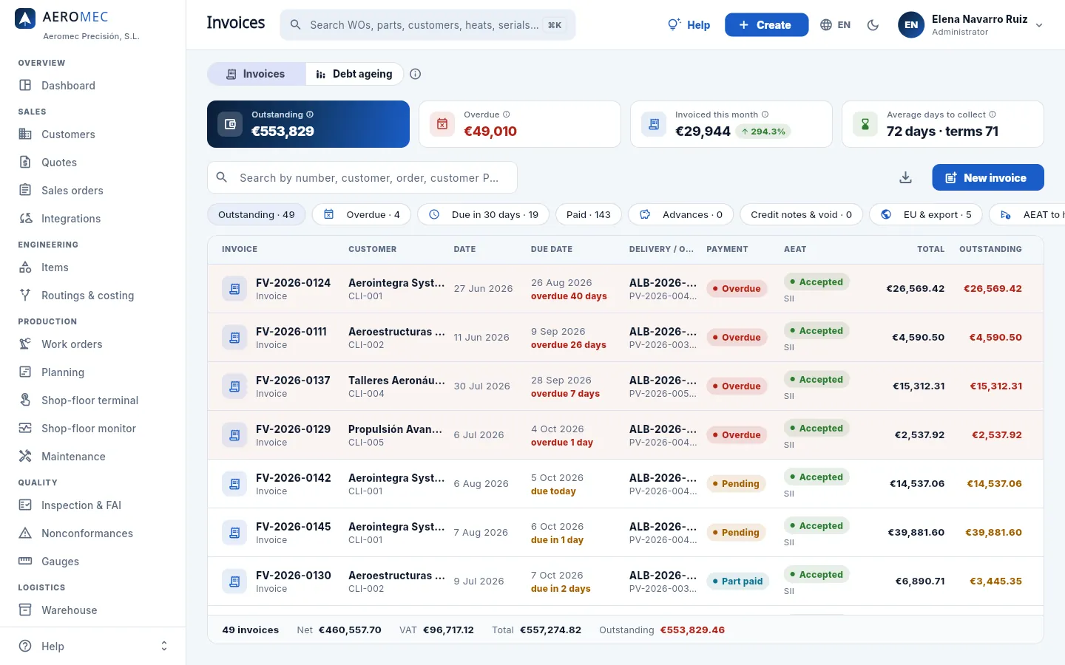Open Inspection & FAI

92,505
